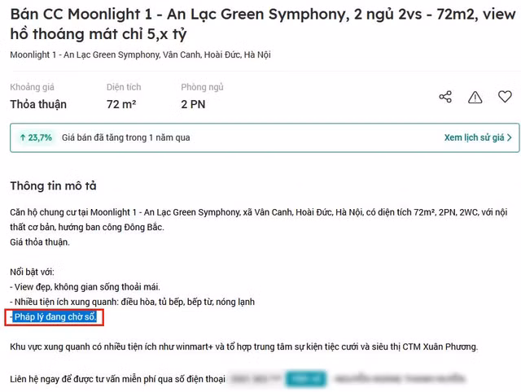Viewport: 521px width, 392px height.
Task: Click the report warning triangle icon
Action: click(475, 97)
